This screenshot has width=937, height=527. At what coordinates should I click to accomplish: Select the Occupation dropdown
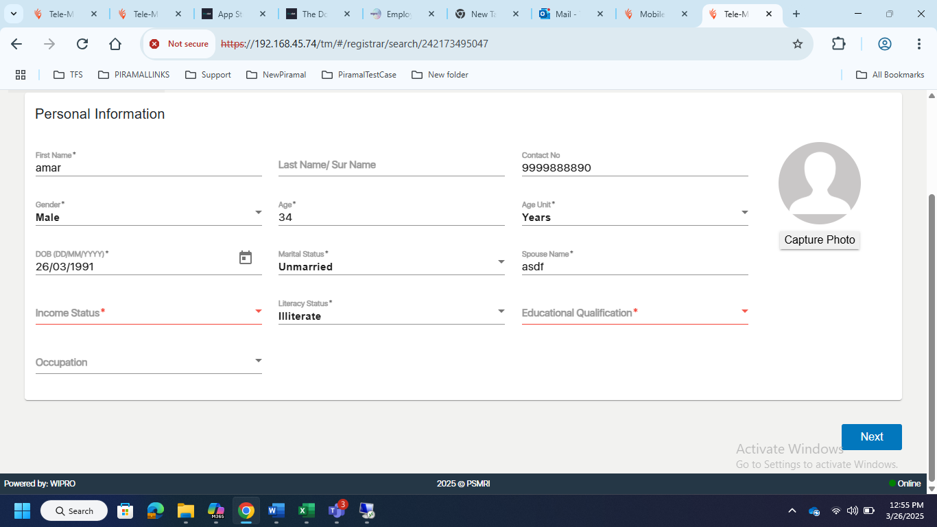148,362
